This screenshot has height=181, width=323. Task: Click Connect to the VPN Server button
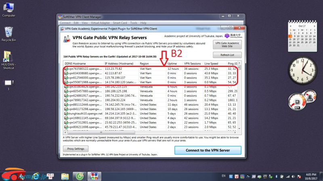(208, 150)
